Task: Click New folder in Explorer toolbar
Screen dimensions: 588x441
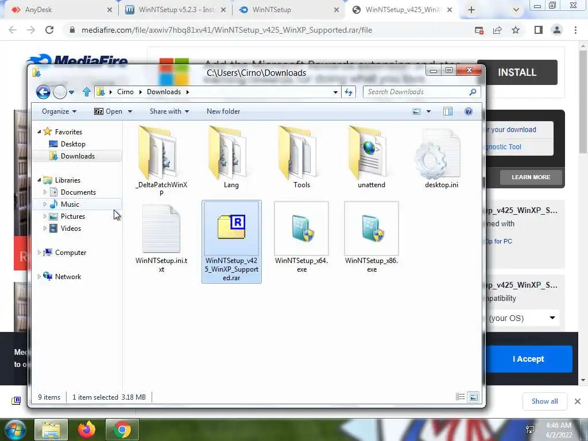Action: coord(223,111)
